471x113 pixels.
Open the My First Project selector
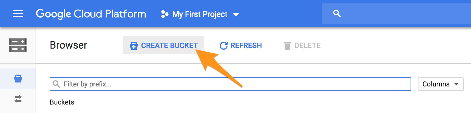200,14
